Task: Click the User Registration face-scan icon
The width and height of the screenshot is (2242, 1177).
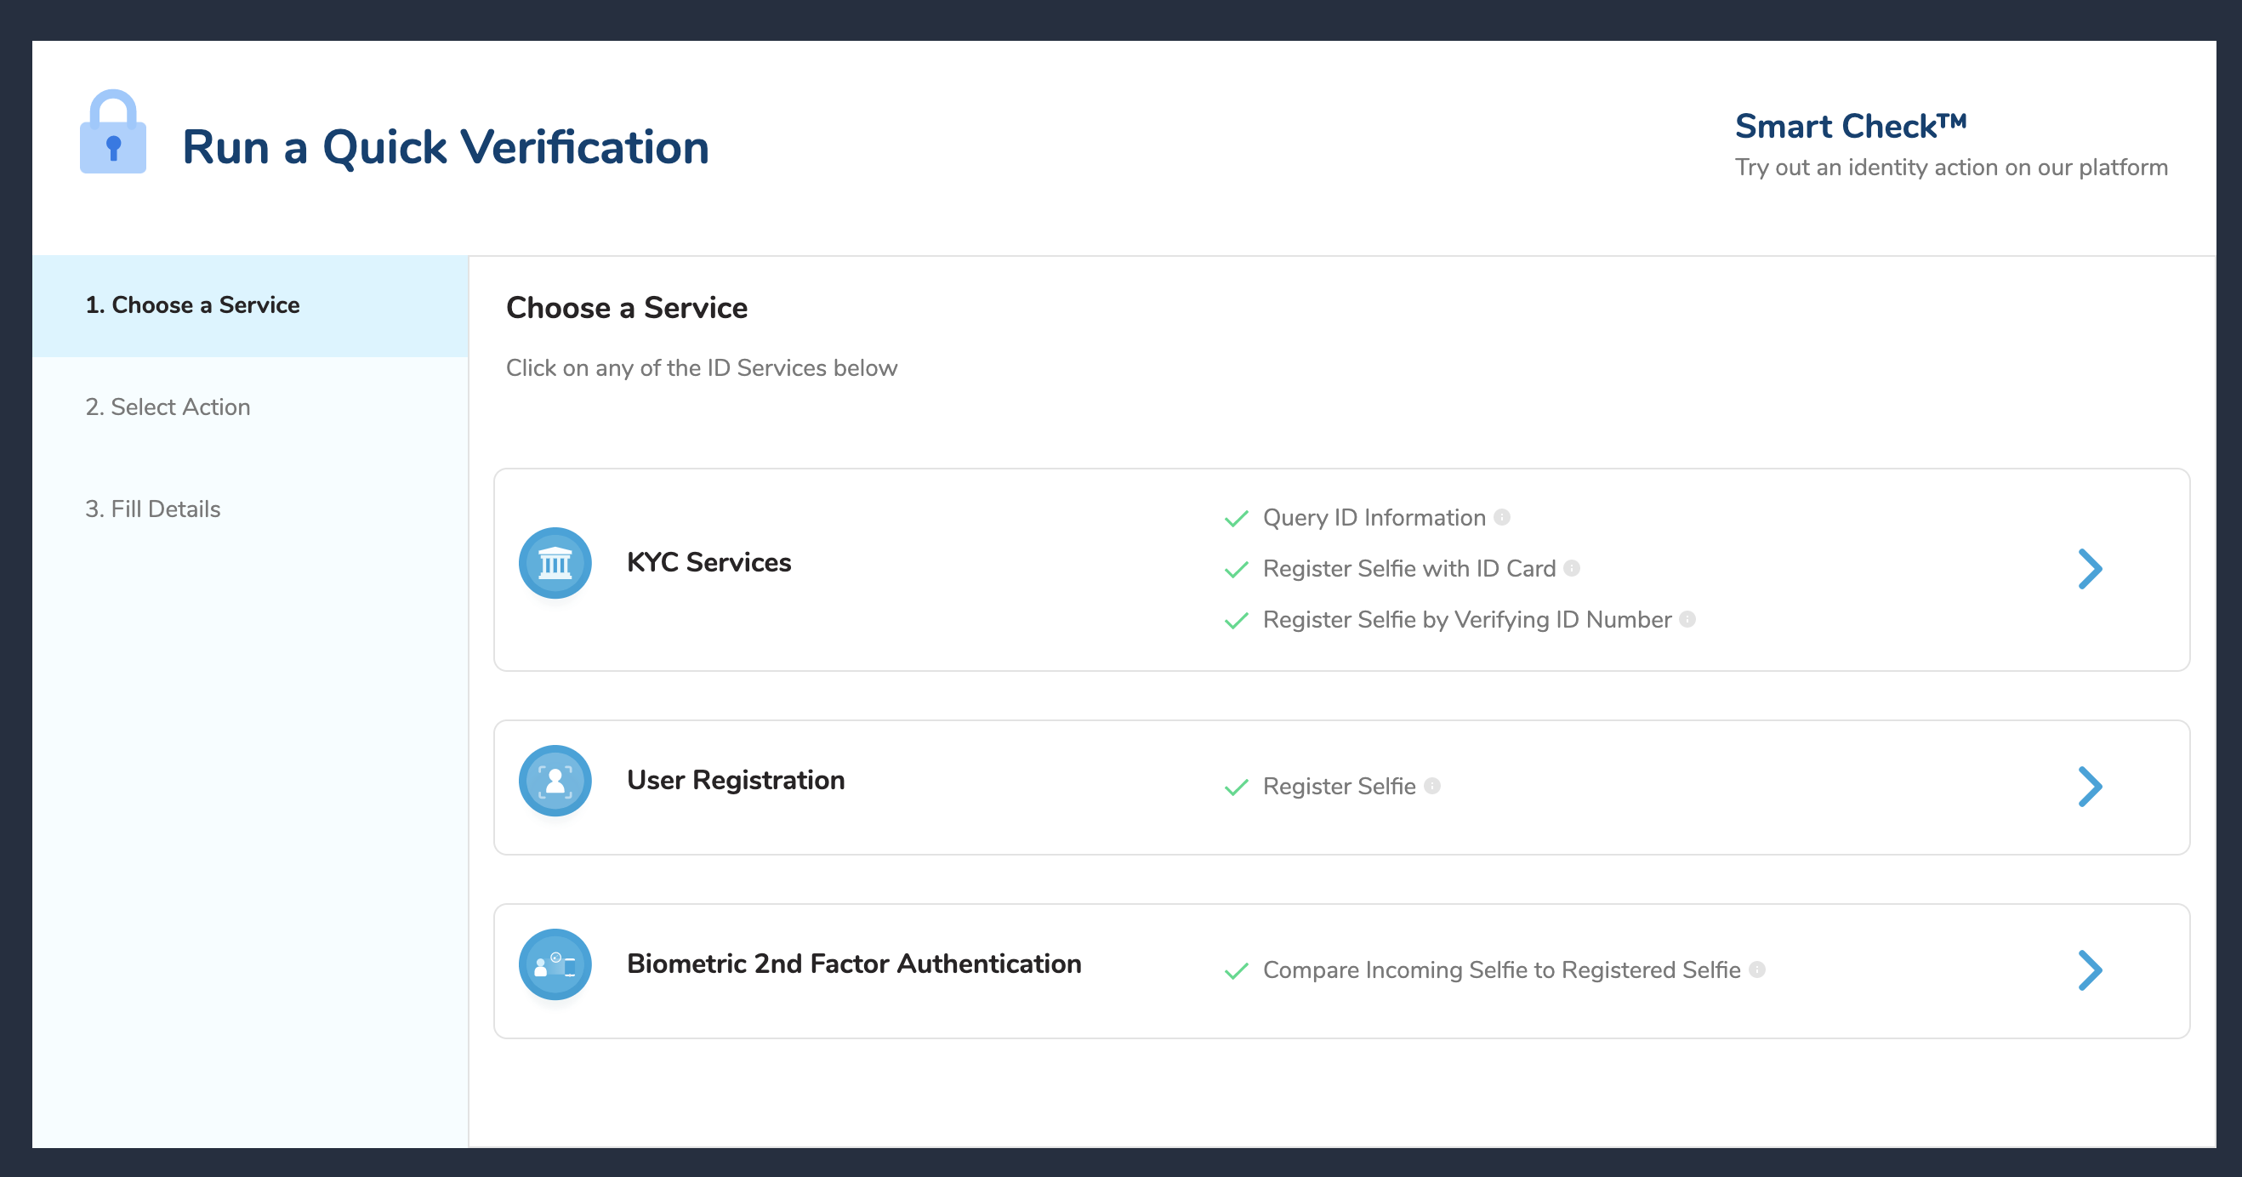Action: tap(555, 781)
